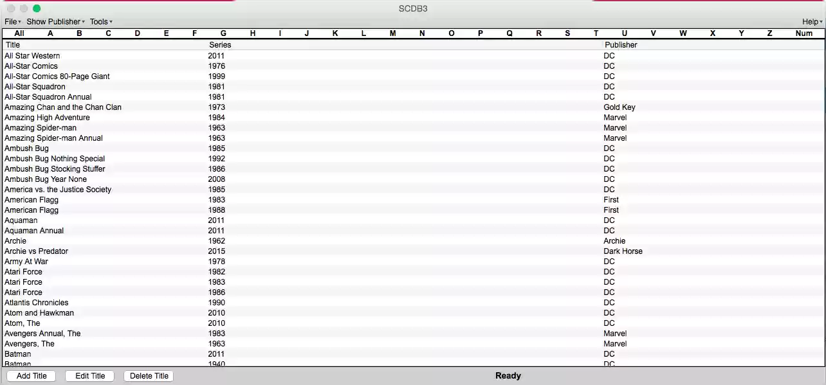This screenshot has width=826, height=385.
Task: Select Ambush Bug Nothing Special
Action: click(x=55, y=159)
